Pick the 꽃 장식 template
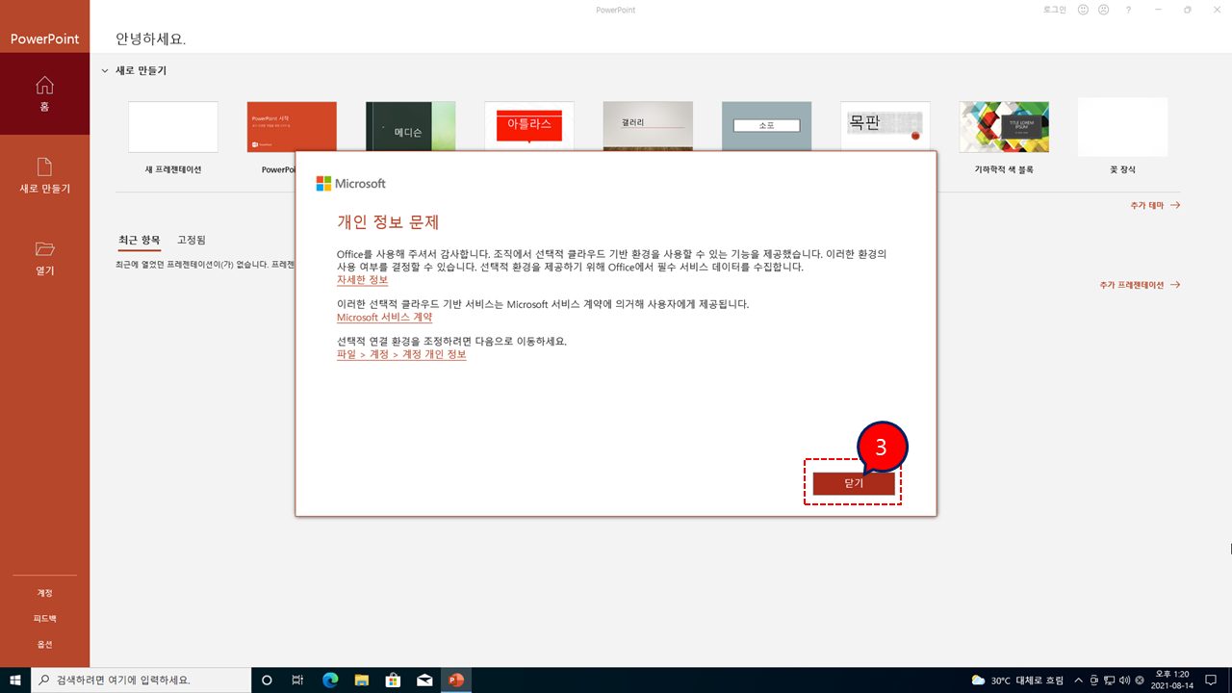 [x=1122, y=127]
